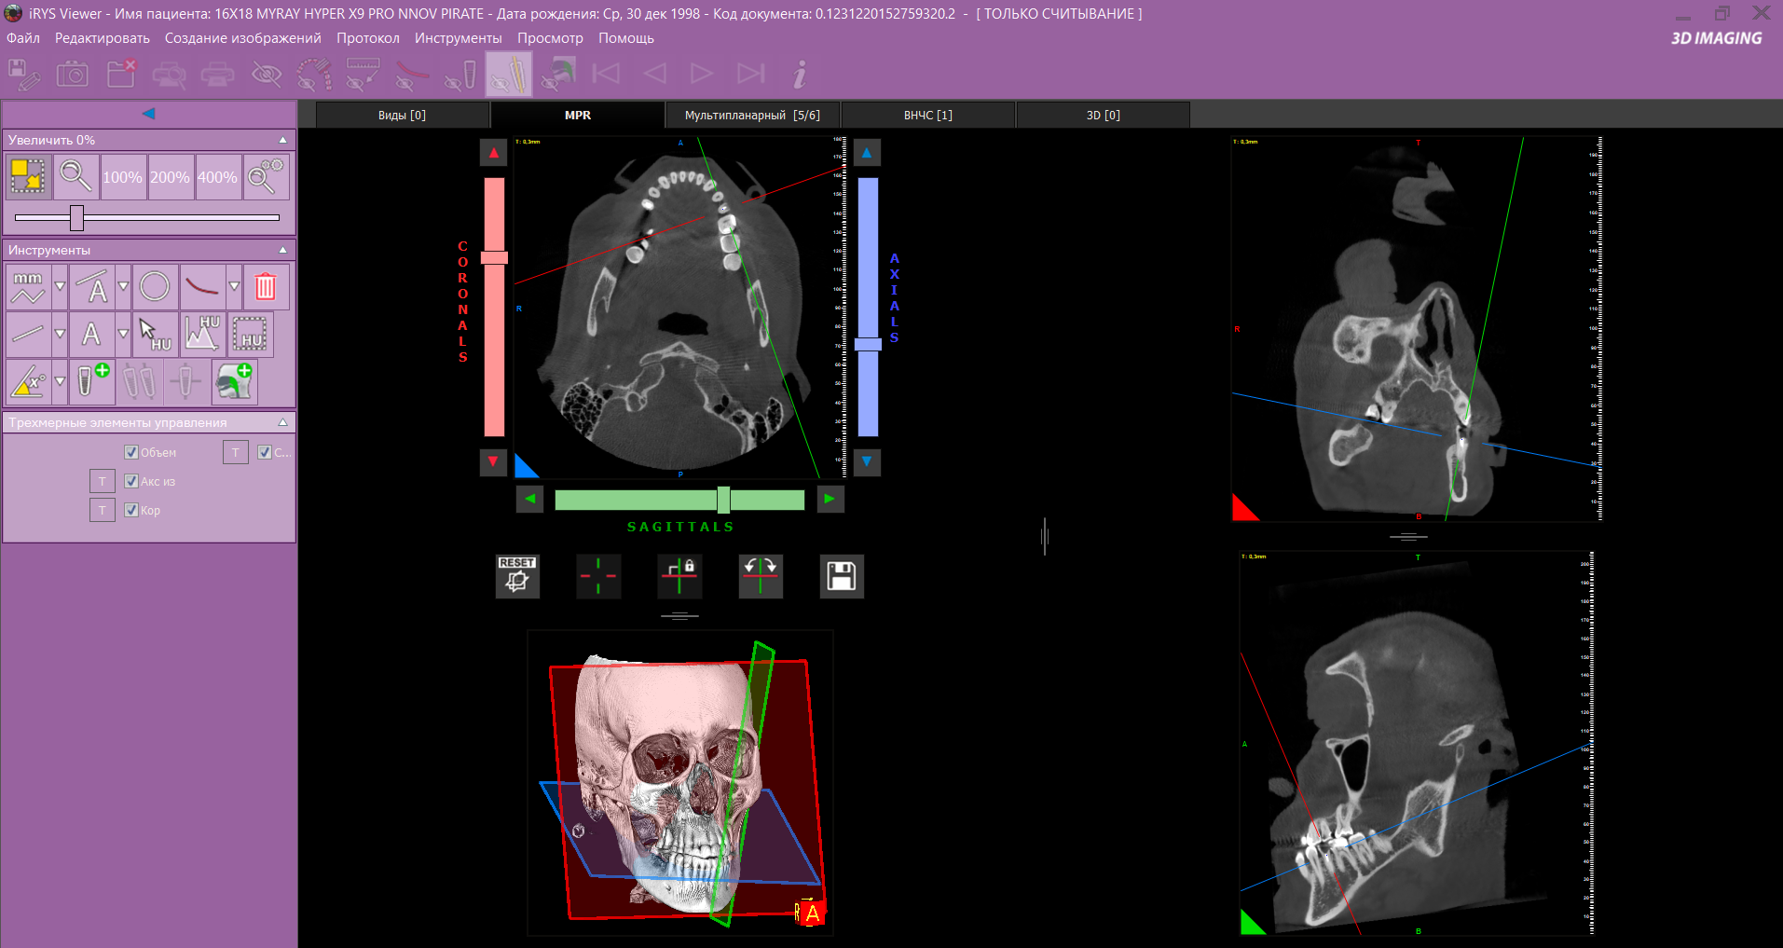Select the HU profile graph tool
Viewport: 1783px width, 948px height.
[202, 334]
